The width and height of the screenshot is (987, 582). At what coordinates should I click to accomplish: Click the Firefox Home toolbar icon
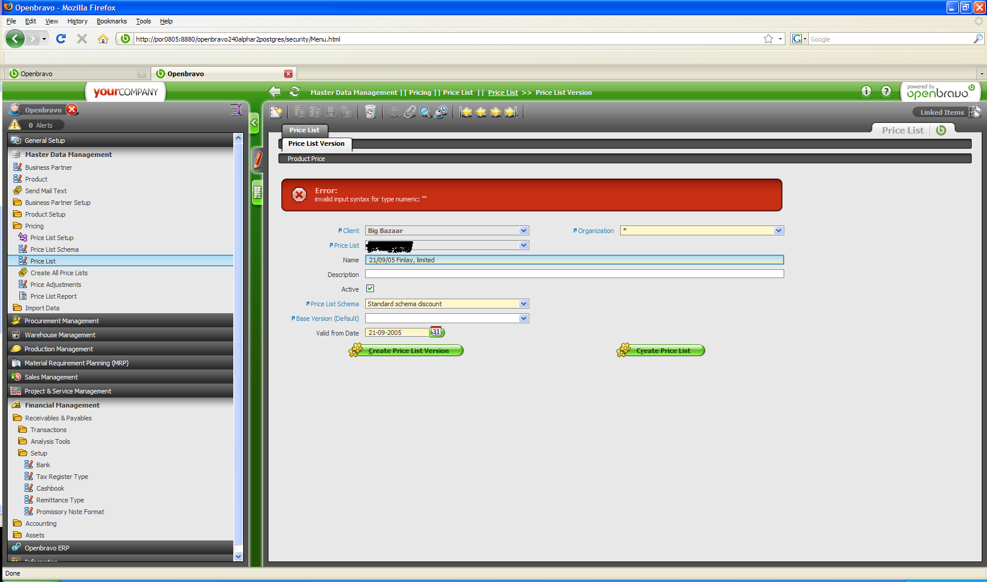103,39
